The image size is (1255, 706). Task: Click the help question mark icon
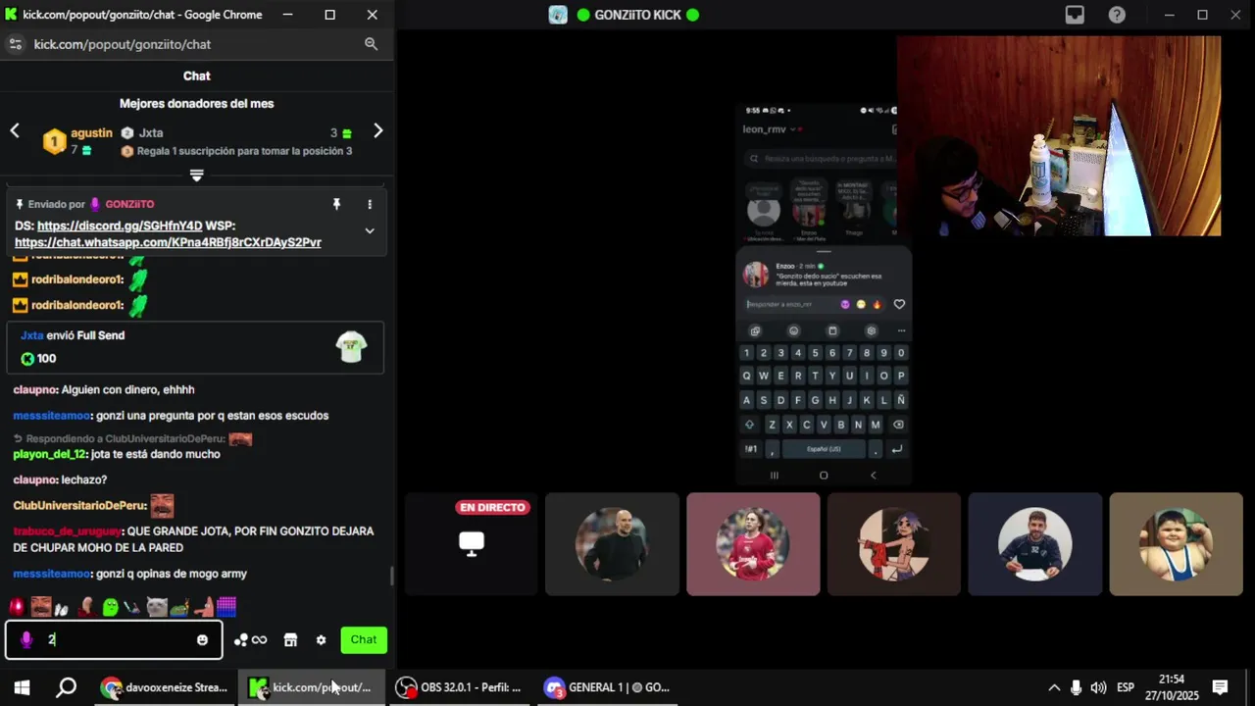coord(1117,15)
